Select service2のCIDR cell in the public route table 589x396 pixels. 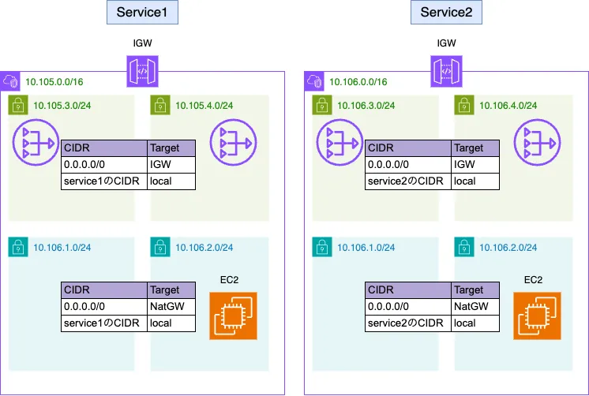coord(408,181)
